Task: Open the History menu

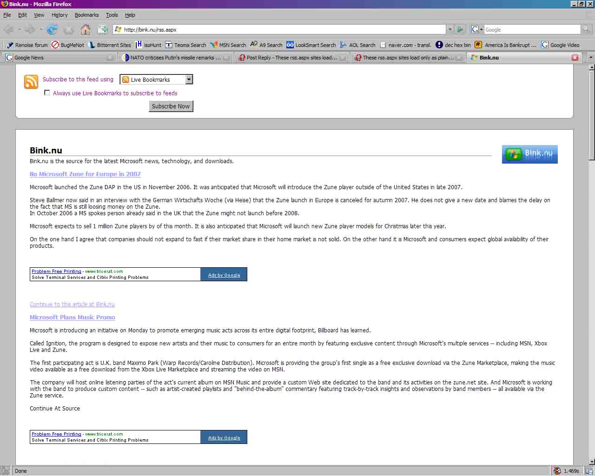Action: 59,15
